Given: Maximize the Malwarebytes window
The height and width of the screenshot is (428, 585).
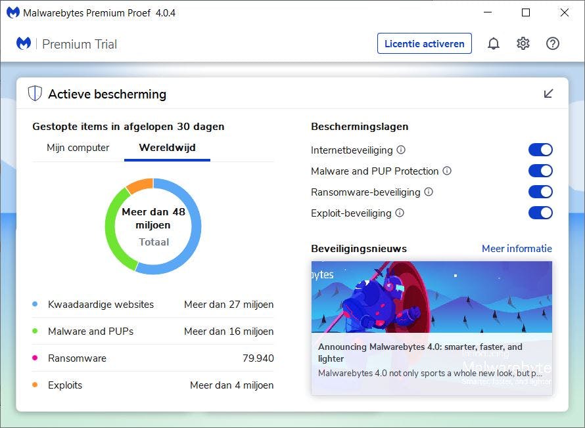Looking at the screenshot, I should click(526, 12).
